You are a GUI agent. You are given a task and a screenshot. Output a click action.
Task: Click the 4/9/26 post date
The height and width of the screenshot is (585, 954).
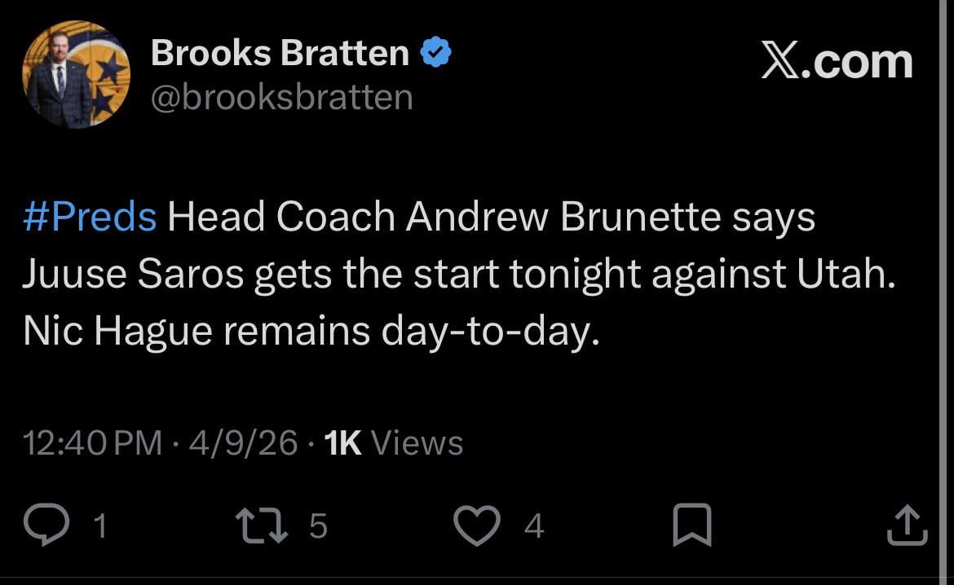pyautogui.click(x=243, y=443)
